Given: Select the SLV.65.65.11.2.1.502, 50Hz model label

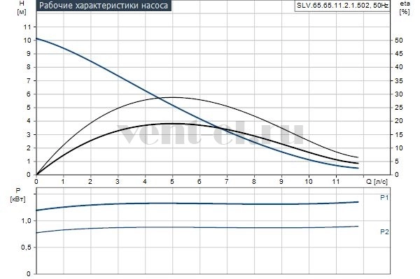Looking at the screenshot, I should (x=342, y=6).
